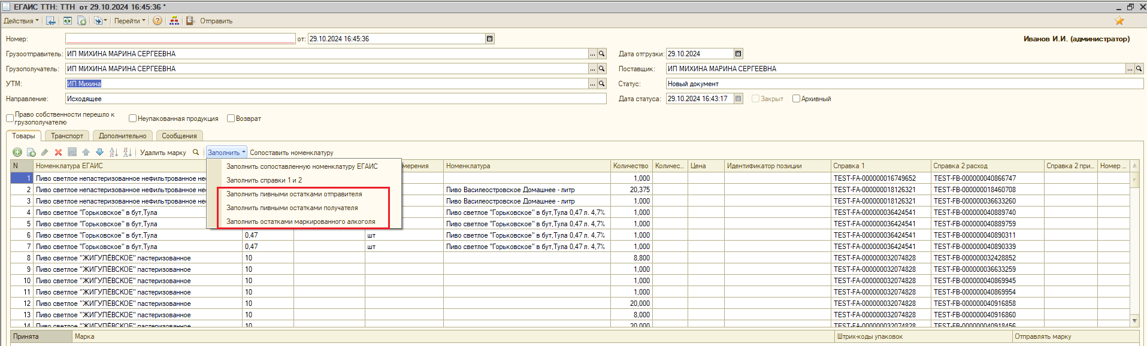Screen dimensions: 1147x346
Task: Toggle the Возврат checkbox
Action: pos(231,119)
